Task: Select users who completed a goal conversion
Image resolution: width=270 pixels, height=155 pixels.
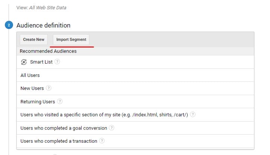Action: coord(135,128)
